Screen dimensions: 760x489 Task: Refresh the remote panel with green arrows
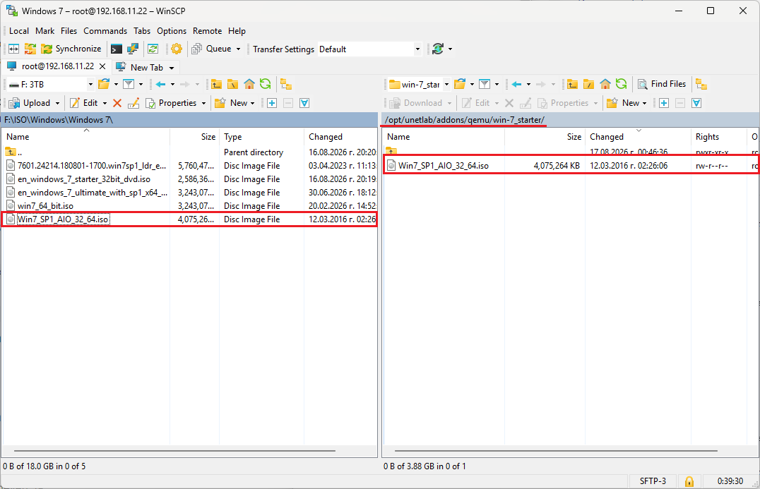point(621,84)
